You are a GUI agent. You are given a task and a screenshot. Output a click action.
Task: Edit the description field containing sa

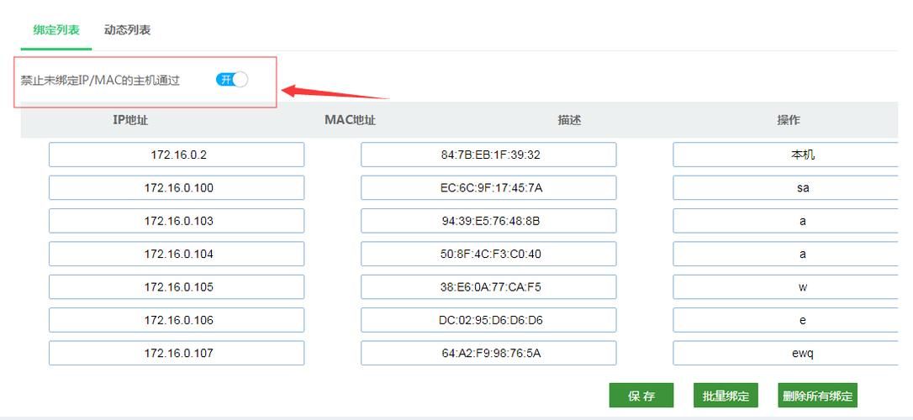pos(785,188)
